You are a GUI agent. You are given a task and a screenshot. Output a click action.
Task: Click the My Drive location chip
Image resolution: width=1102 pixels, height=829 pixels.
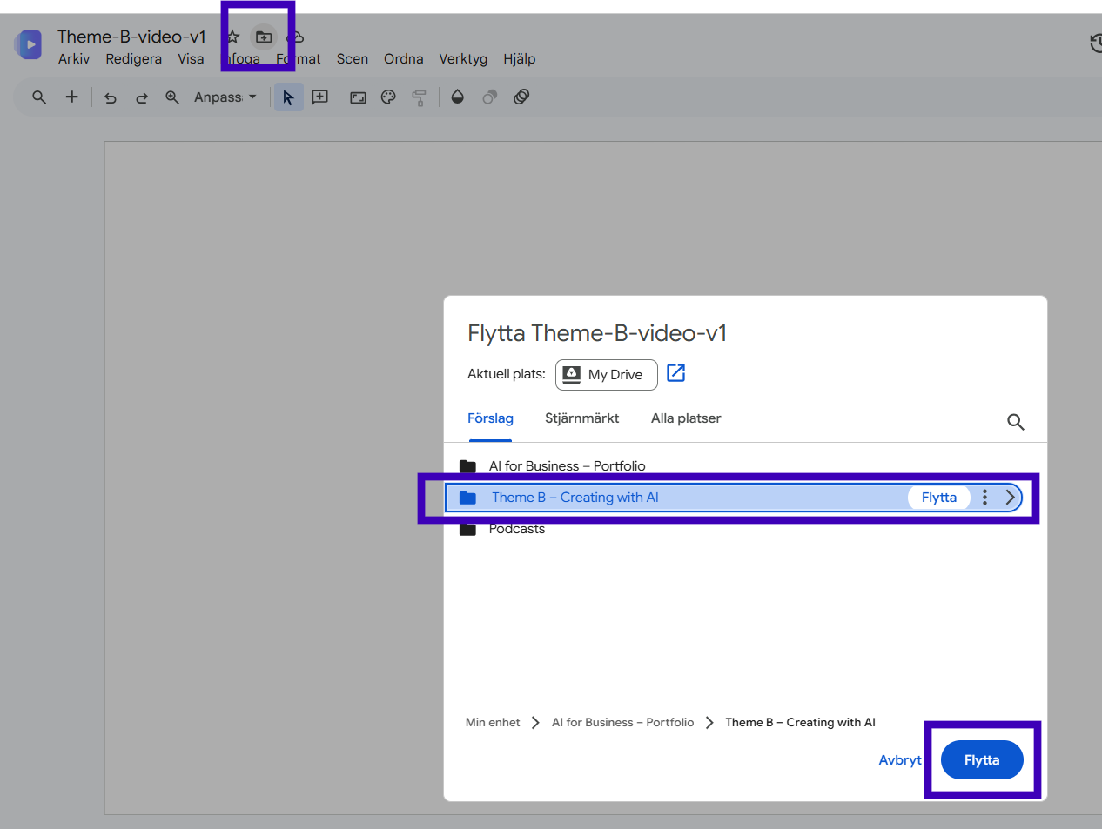pos(607,375)
